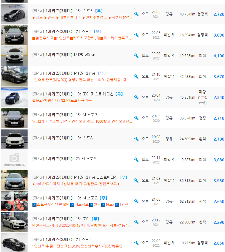Open thumbnail of blue 118d 조이 퍼스트 에디션
225x252 pixels.
14,97
